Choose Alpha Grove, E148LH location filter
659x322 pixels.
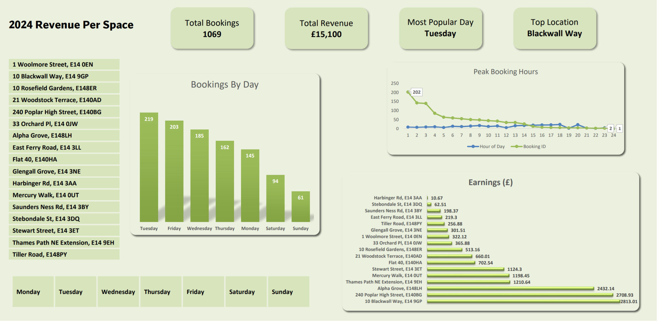click(x=64, y=136)
